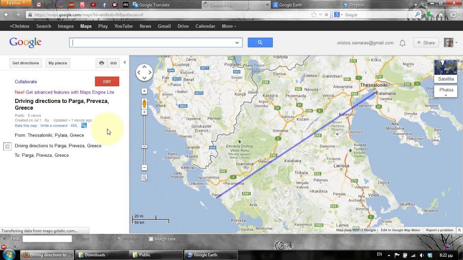The image size is (463, 260).
Task: Switch to Satellite view thumbnail
Action: pos(446,71)
